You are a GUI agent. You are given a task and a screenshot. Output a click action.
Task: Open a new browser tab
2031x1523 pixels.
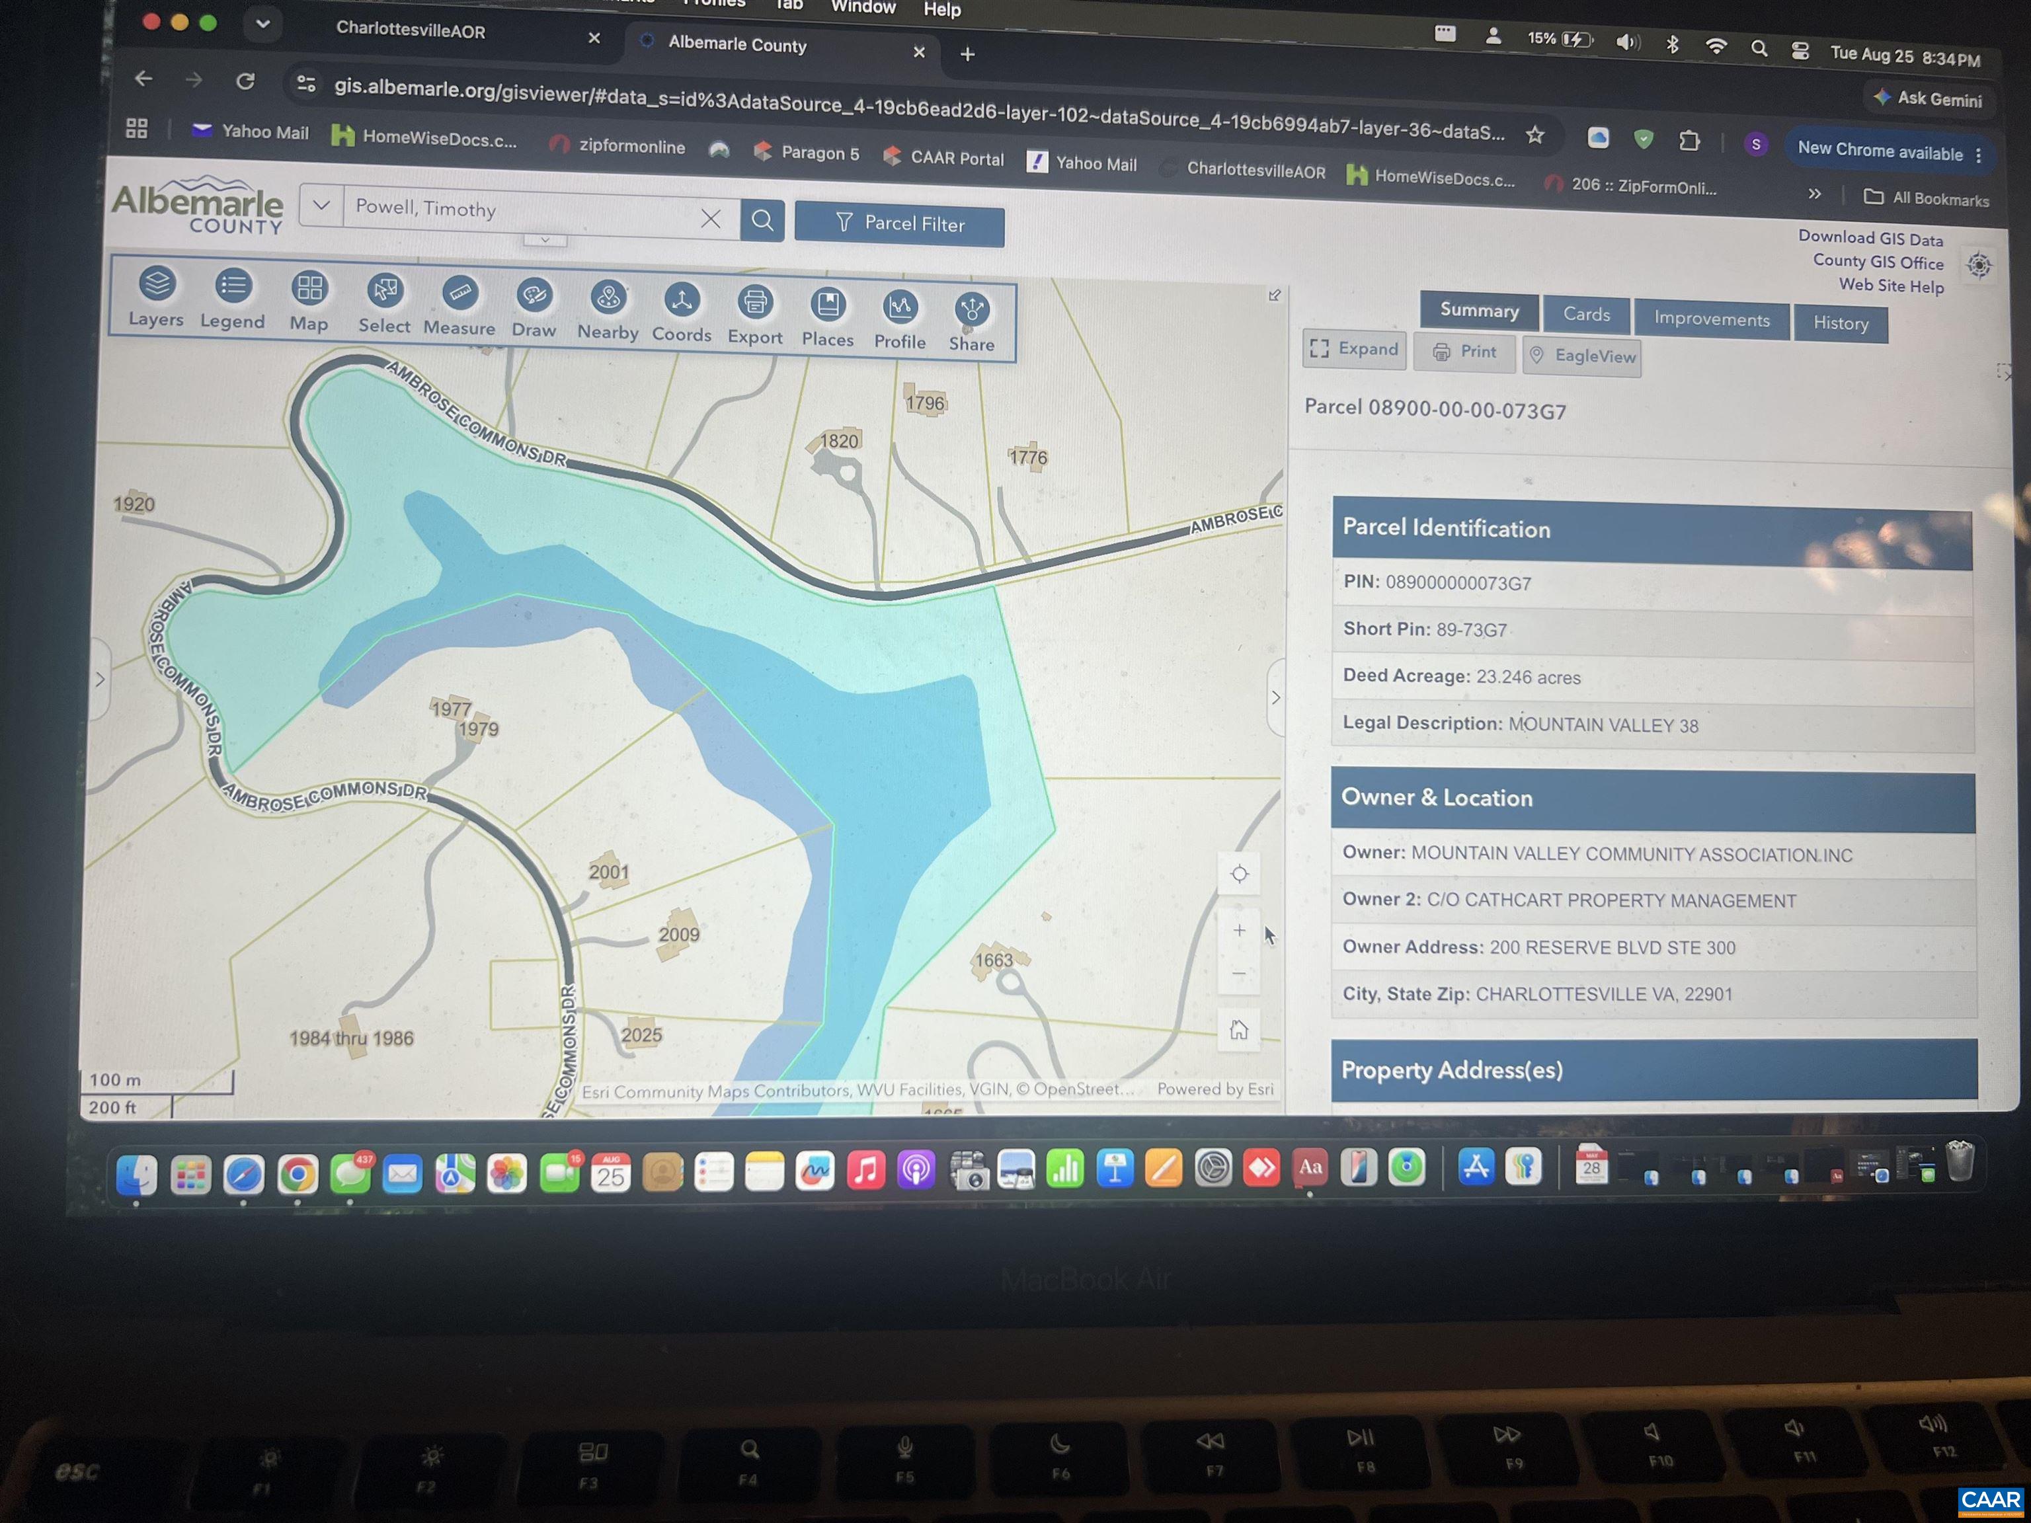point(967,55)
